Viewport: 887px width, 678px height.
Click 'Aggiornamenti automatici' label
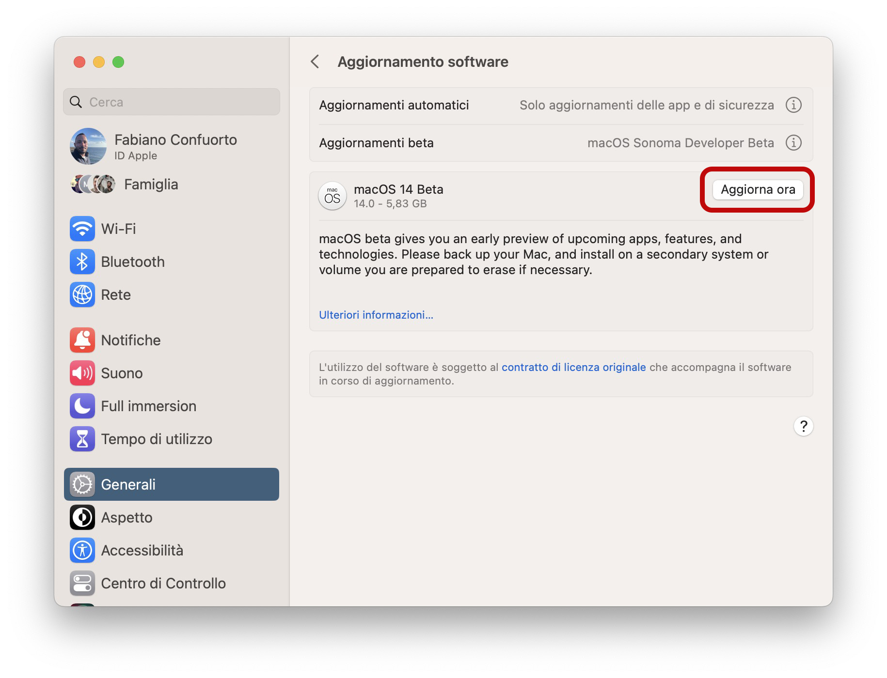pyautogui.click(x=394, y=105)
